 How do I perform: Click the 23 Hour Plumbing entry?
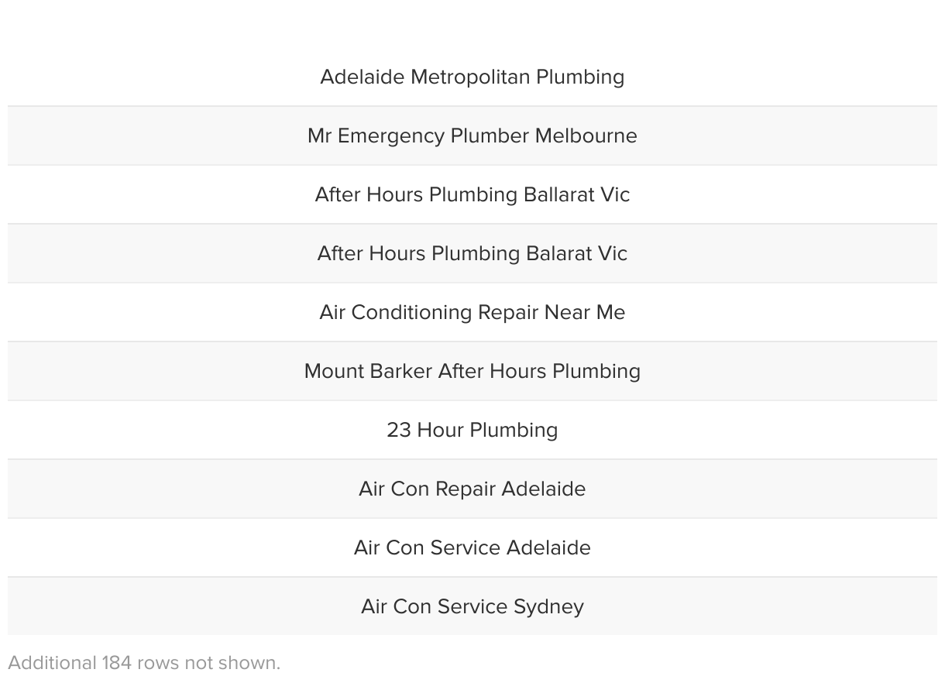tap(472, 430)
